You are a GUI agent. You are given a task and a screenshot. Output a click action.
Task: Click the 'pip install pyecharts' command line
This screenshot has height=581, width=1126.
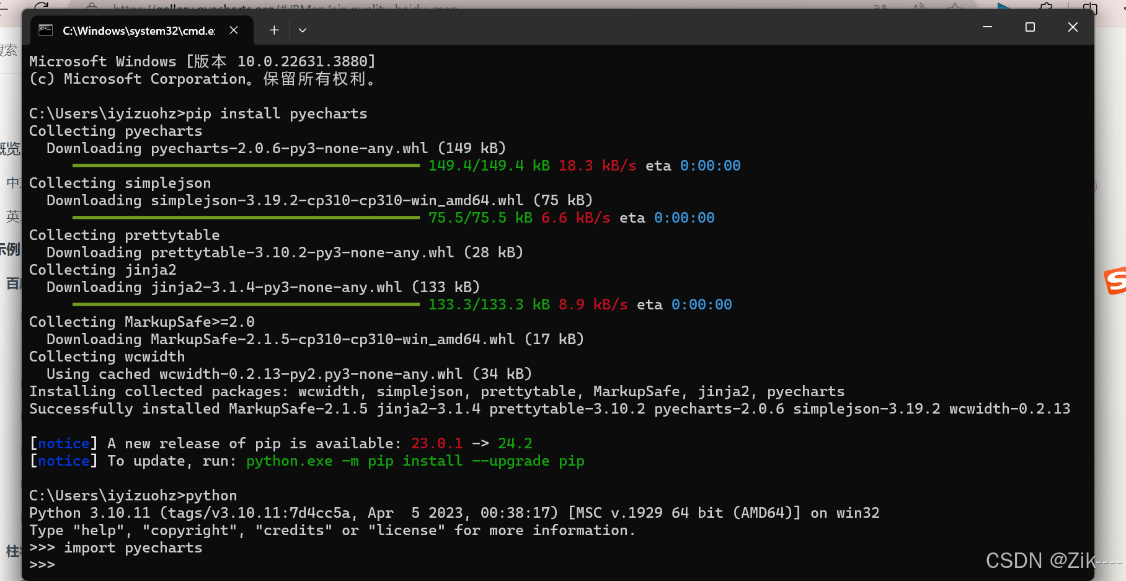pos(198,113)
